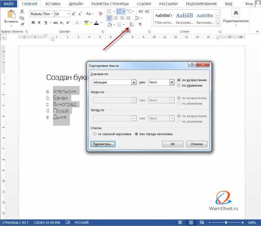The height and width of the screenshot is (226, 261).
Task: Select first 'по убыванию' radio button
Action: pyautogui.click(x=179, y=86)
